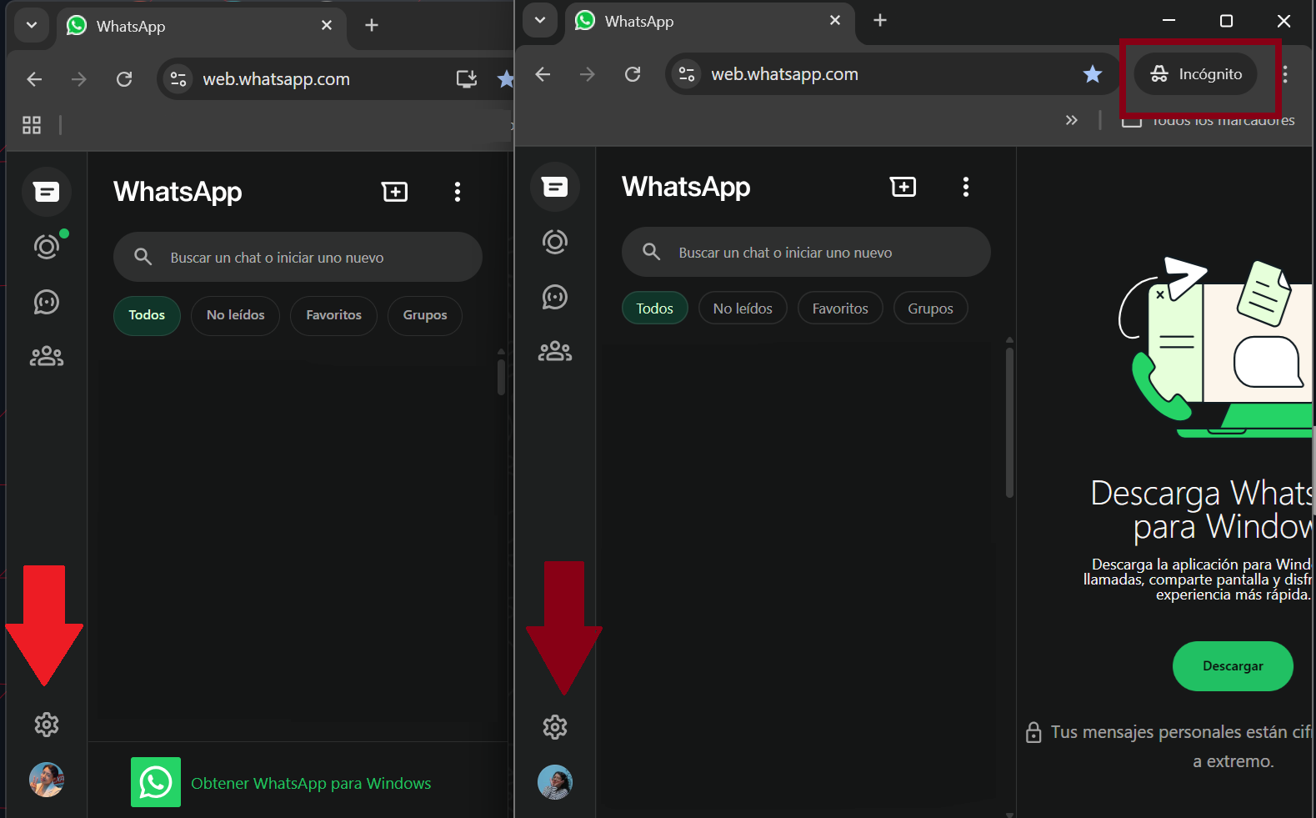Screen dimensions: 1316x818
Task: Click the green 'Descargar' button
Action: pos(1232,665)
